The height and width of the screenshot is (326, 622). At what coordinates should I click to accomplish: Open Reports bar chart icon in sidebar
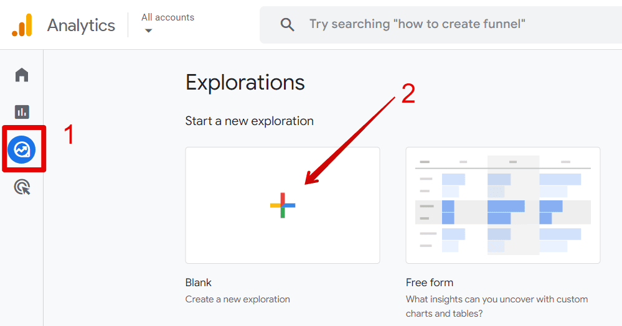[x=22, y=112]
